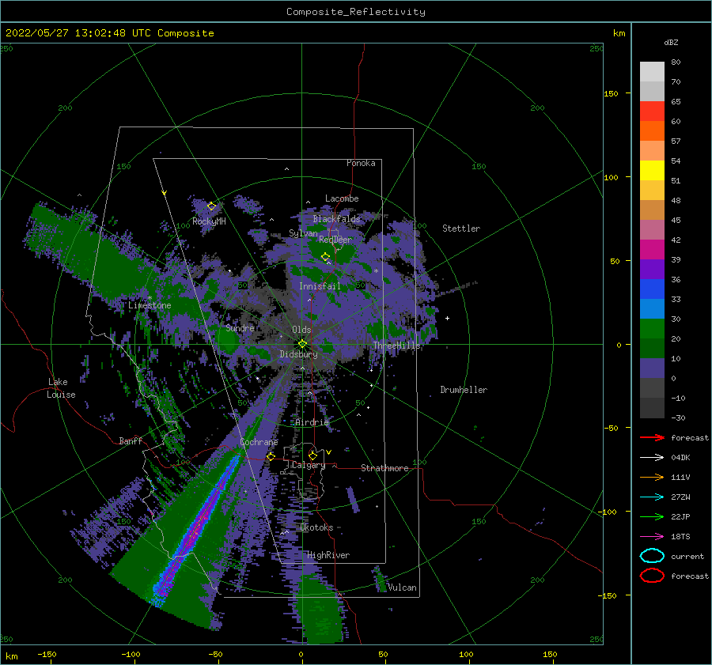The width and height of the screenshot is (712, 665).
Task: Click the Composite_Reflectivity title
Action: coord(356,12)
